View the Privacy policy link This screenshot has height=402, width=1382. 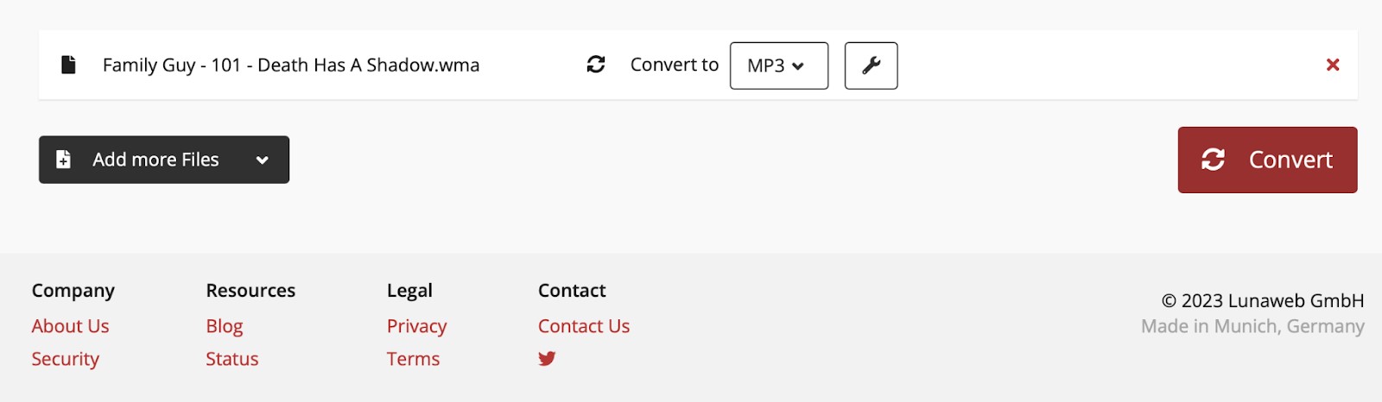coord(416,326)
